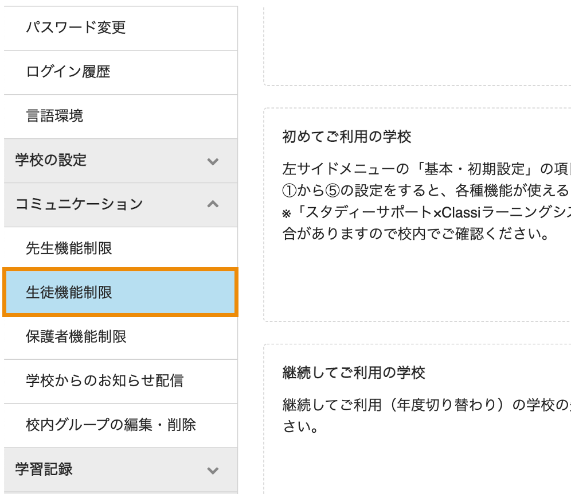Open 先生機能制限 settings
Viewport: 571px width, 497px height.
(120, 248)
